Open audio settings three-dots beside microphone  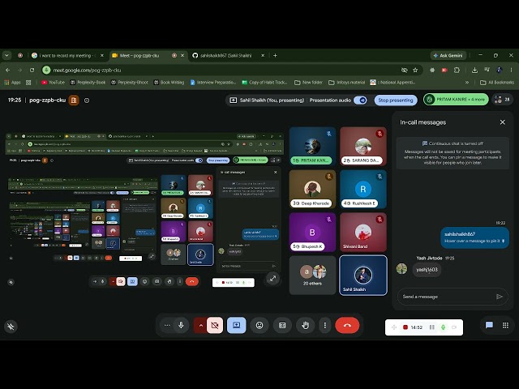tap(167, 325)
